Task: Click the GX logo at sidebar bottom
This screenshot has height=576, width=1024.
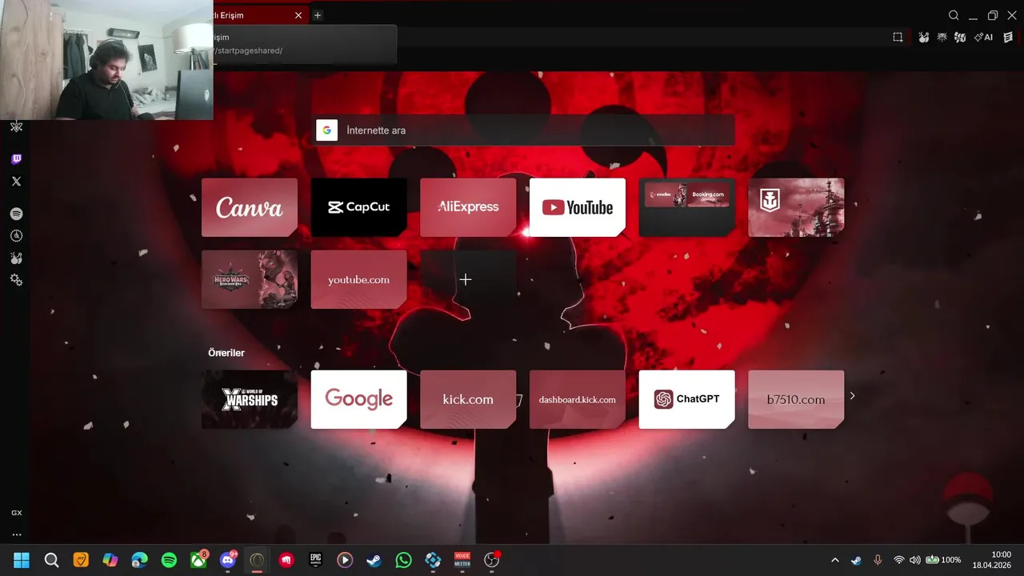Action: pos(16,513)
